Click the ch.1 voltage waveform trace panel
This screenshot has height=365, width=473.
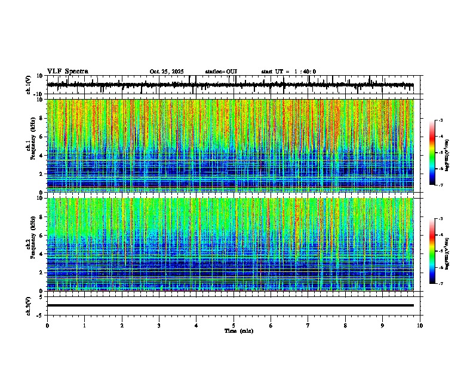click(234, 85)
